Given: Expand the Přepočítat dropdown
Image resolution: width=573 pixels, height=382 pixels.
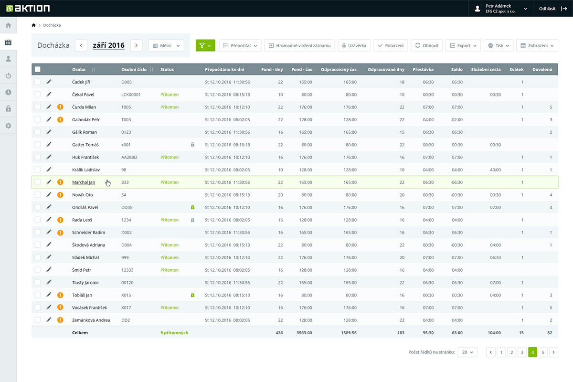Looking at the screenshot, I should [x=240, y=45].
